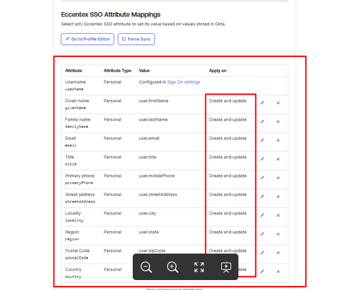Image resolution: width=352 pixels, height=290 pixels.
Task: Delete the Postal Code attribute mapping
Action: click(278, 253)
